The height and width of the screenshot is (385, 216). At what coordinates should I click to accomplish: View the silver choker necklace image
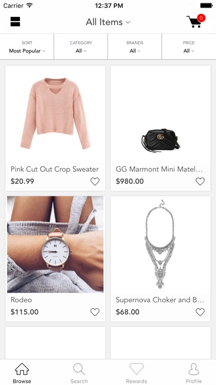pos(161,244)
